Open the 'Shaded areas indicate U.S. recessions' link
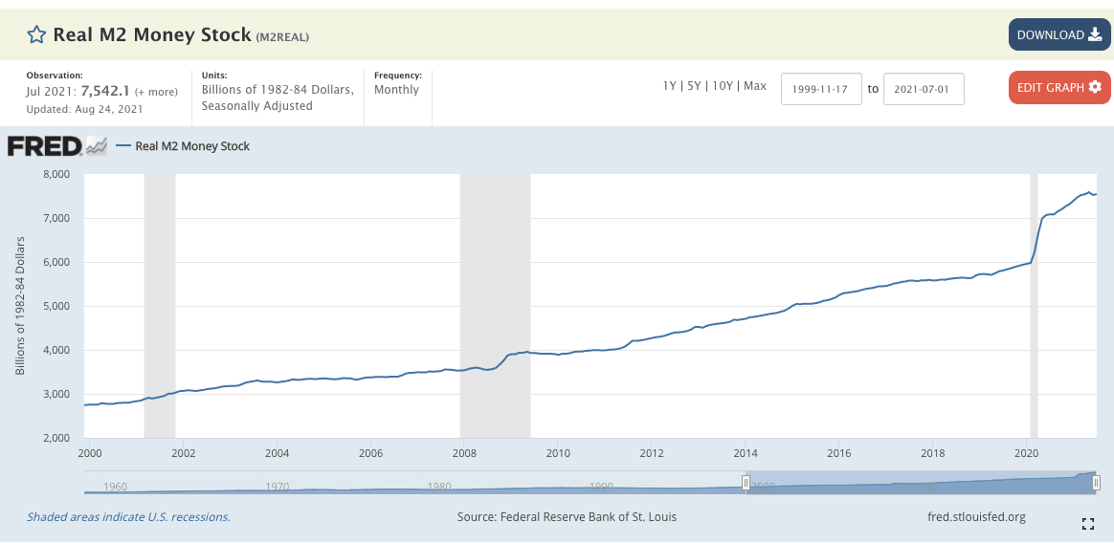 pyautogui.click(x=128, y=517)
